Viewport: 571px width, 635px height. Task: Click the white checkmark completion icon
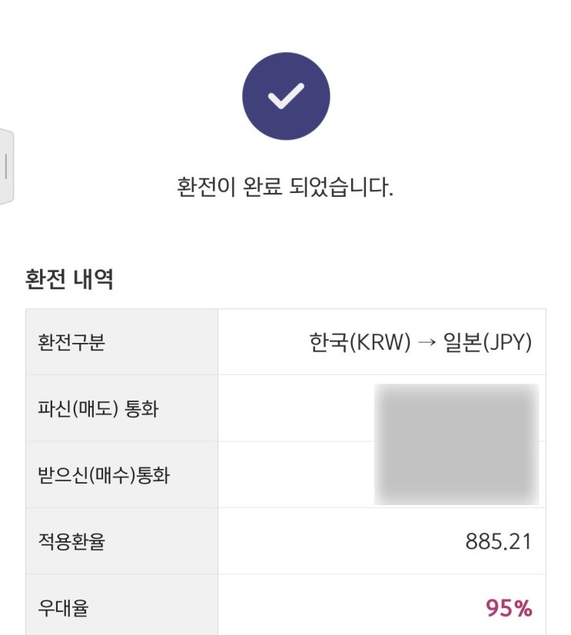point(286,96)
